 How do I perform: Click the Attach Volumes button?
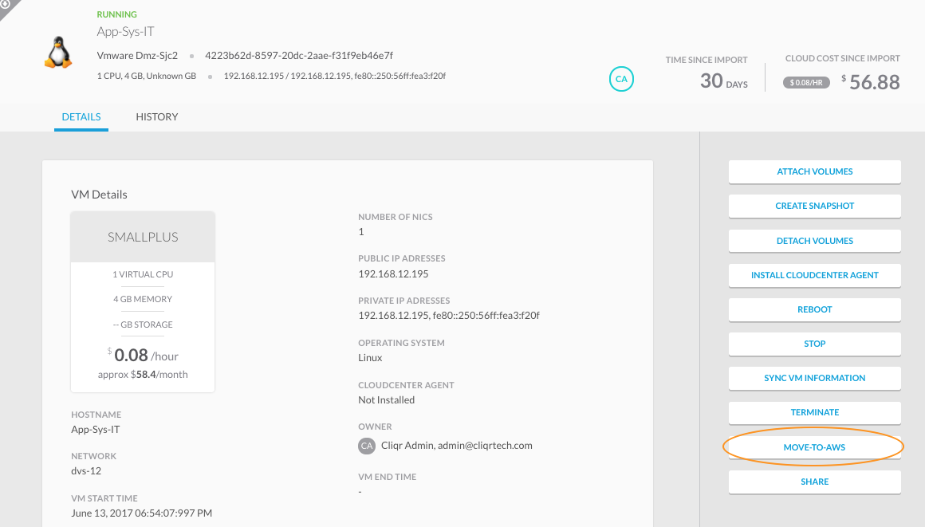click(814, 171)
